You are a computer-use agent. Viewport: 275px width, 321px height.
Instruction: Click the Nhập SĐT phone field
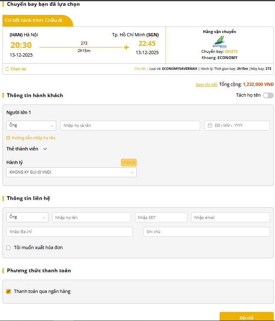click(x=161, y=217)
